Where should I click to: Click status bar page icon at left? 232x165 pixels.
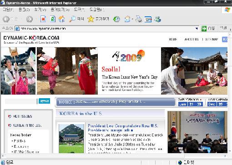(x=3, y=162)
